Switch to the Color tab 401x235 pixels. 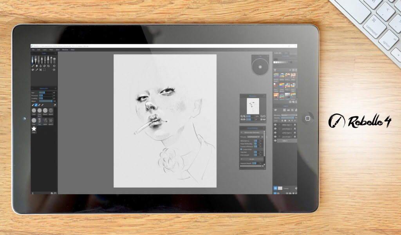(x=285, y=53)
